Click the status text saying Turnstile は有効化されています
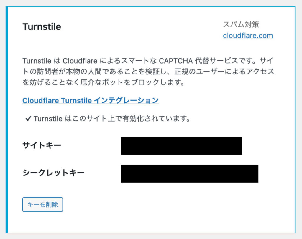This screenshot has width=302, height=239. [x=111, y=119]
